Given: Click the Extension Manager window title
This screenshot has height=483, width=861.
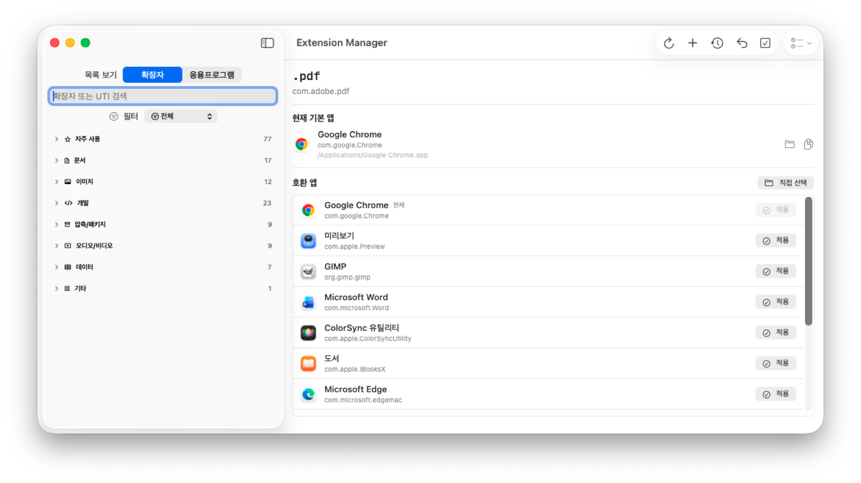Looking at the screenshot, I should tap(342, 42).
